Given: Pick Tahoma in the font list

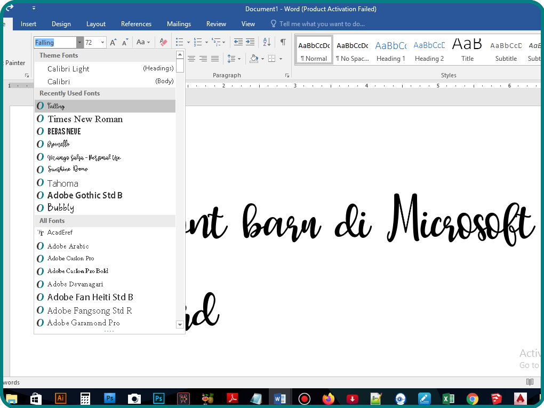Looking at the screenshot, I should pos(105,183).
